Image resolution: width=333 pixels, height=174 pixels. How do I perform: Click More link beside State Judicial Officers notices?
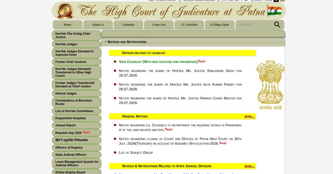click(249, 167)
